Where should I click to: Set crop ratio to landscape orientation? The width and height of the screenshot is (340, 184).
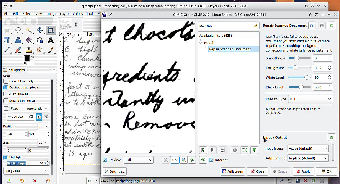[x=46, y=117]
